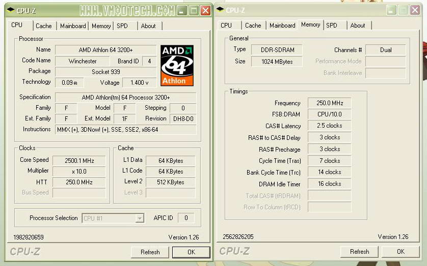427x266 pixels.
Task: Click the APIC ID value 0
Action: tap(186, 217)
